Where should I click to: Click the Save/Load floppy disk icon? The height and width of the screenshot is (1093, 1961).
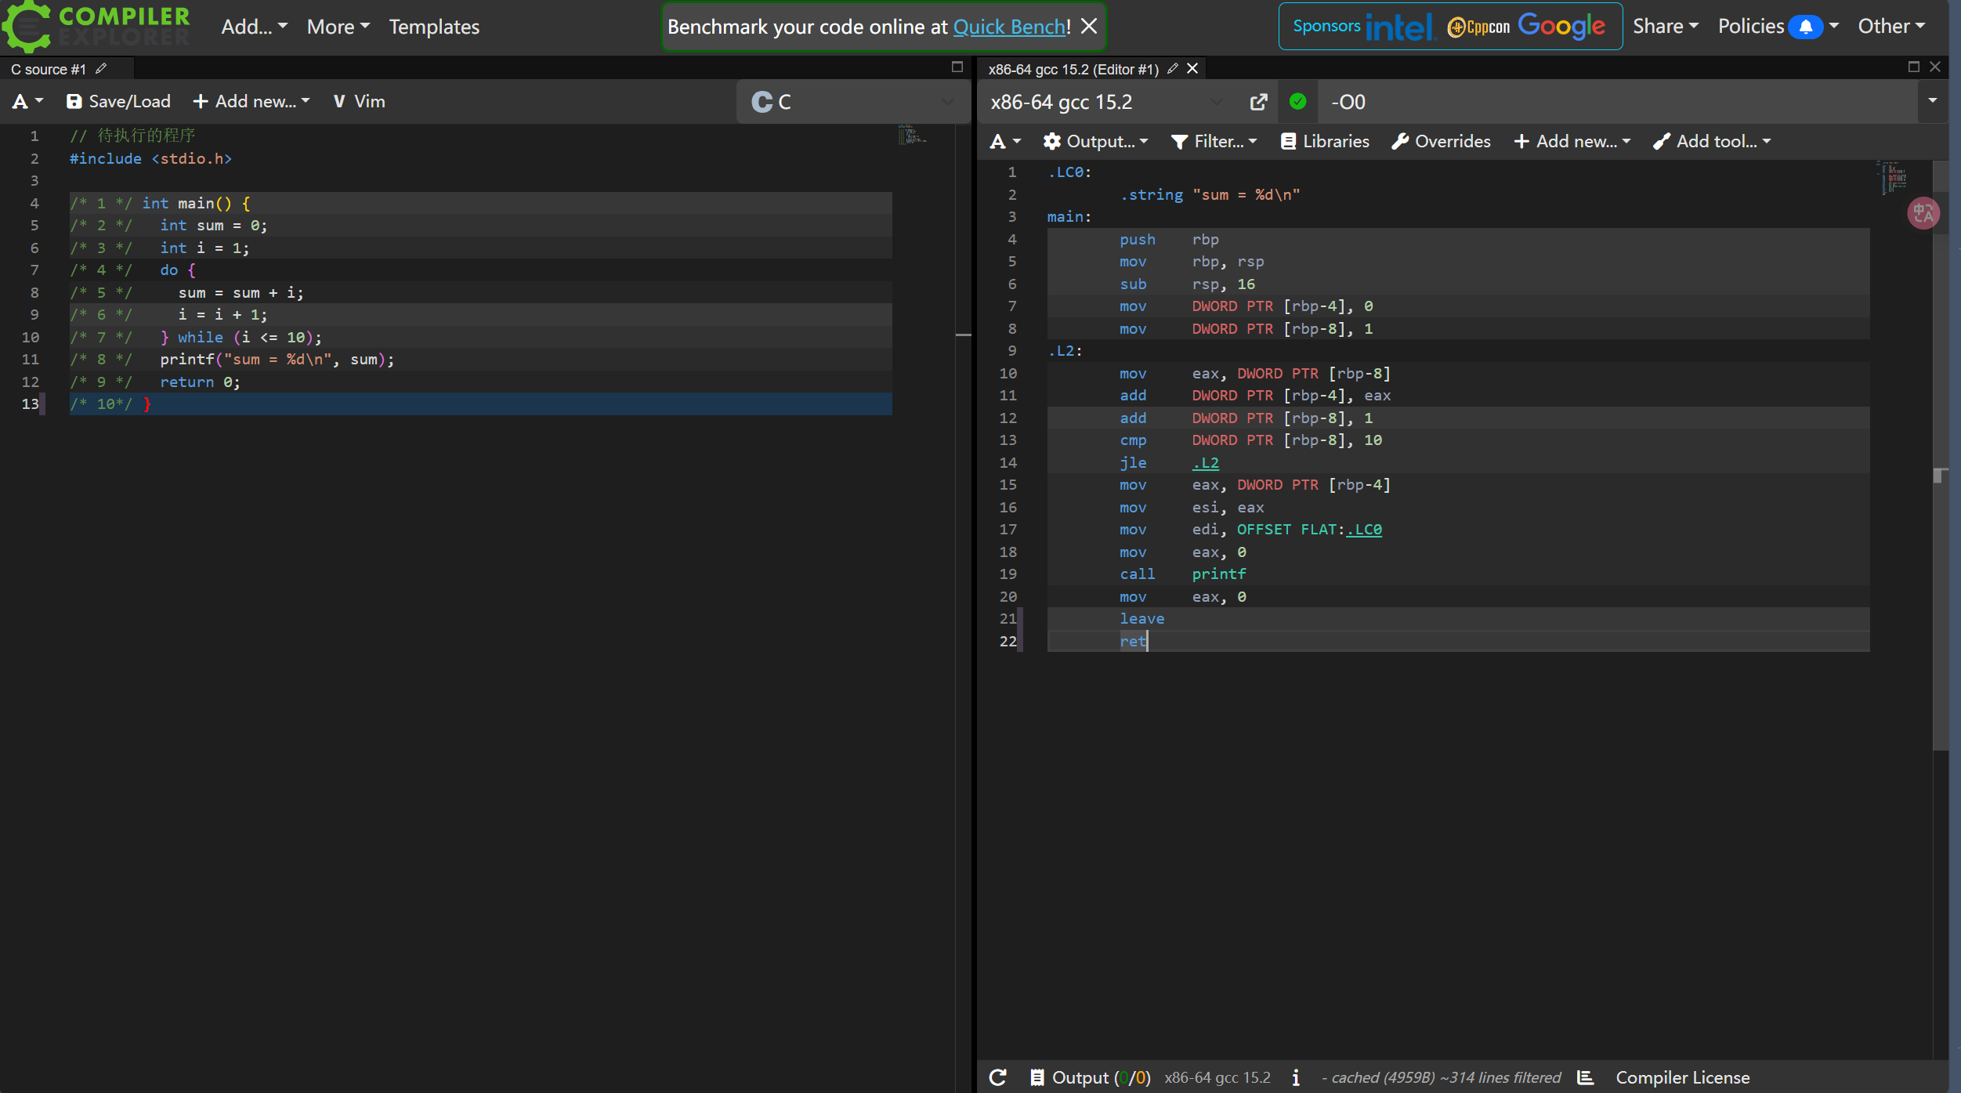pos(74,102)
